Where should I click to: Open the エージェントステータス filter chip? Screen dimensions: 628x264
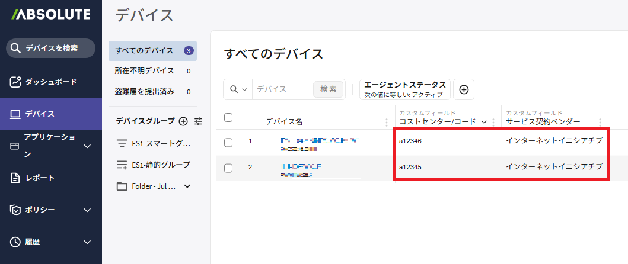pos(404,89)
